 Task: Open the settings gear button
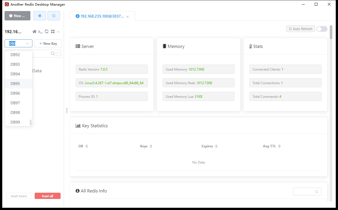40,16
